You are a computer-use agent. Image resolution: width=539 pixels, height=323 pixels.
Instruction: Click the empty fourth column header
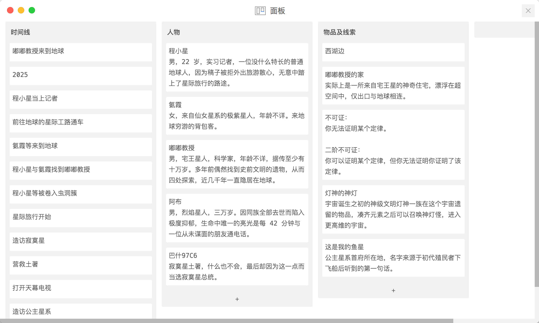tap(504, 30)
